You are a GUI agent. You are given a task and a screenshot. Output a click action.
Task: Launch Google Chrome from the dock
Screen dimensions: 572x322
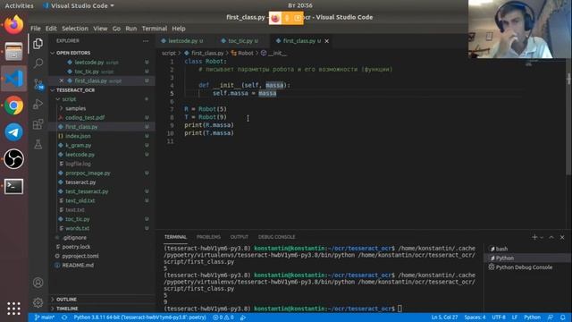click(14, 106)
